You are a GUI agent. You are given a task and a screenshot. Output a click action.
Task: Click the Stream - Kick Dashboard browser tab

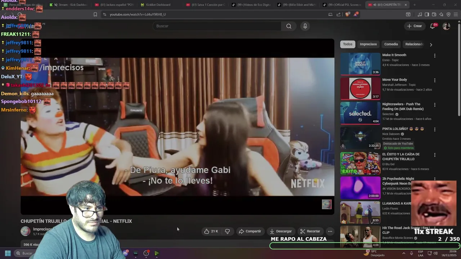70,5
